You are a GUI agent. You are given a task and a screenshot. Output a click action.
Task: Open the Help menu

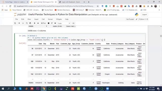[67, 19]
